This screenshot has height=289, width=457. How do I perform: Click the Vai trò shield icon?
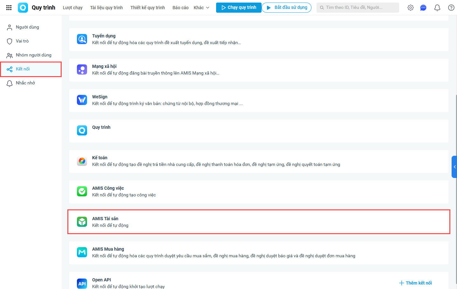(10, 41)
